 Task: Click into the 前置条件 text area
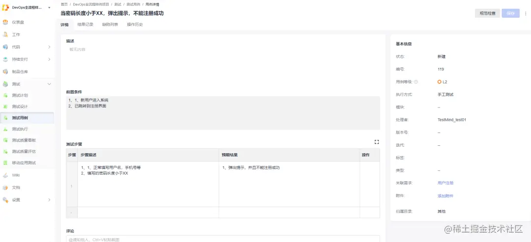point(223,113)
